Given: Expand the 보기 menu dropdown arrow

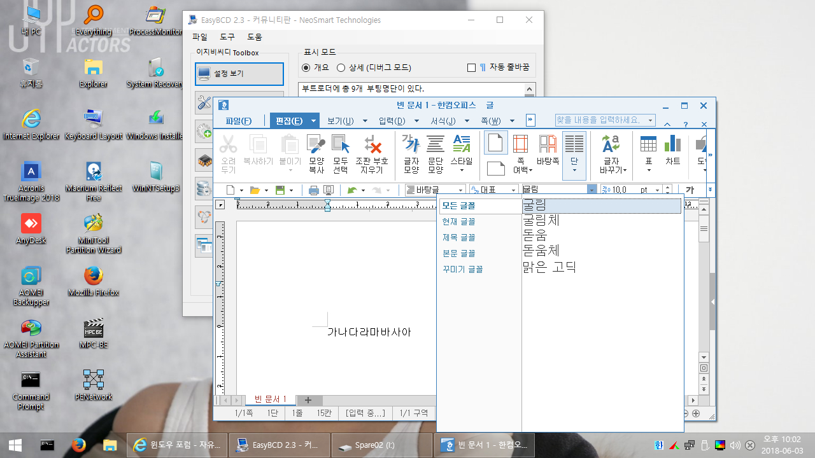Looking at the screenshot, I should 365,121.
